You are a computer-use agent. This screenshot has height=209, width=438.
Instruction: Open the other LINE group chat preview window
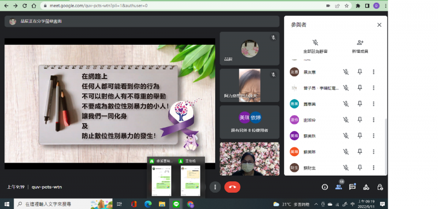coord(162,177)
